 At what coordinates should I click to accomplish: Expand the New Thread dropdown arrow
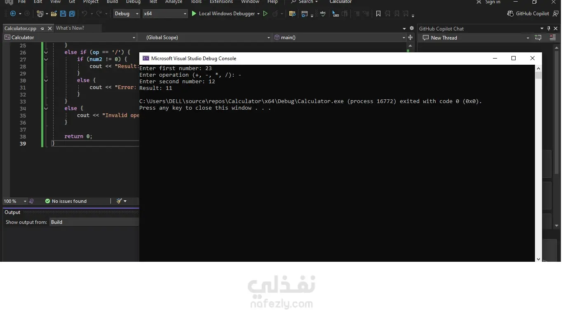[528, 38]
